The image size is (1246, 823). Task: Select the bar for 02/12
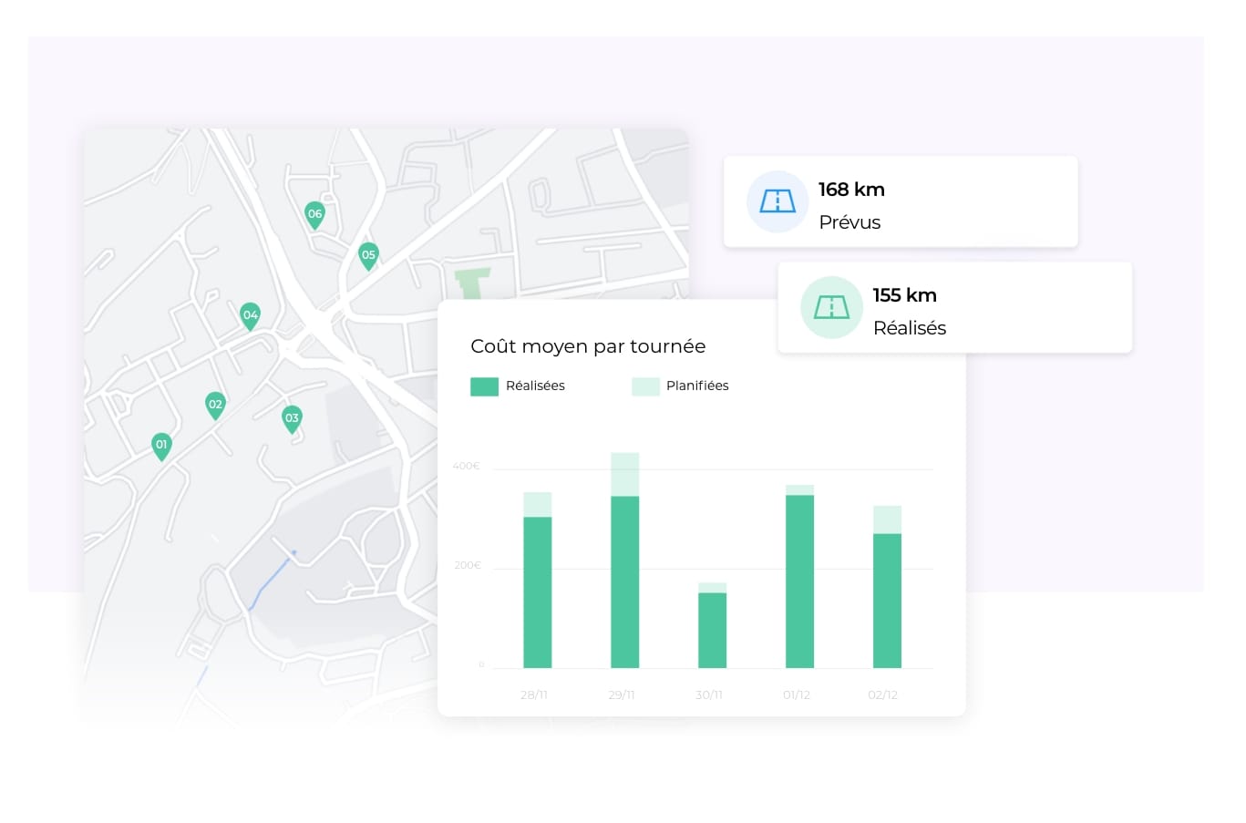(x=888, y=587)
